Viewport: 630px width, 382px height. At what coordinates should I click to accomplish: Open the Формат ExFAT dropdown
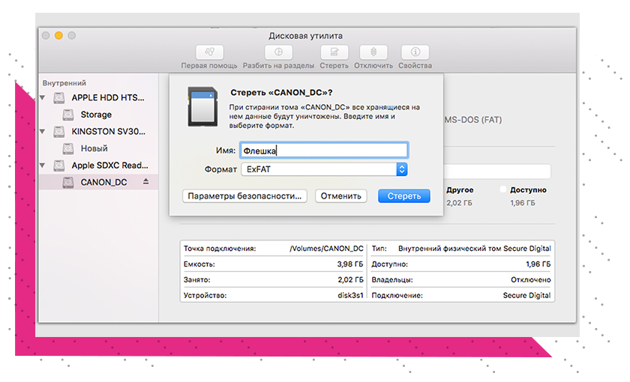324,169
